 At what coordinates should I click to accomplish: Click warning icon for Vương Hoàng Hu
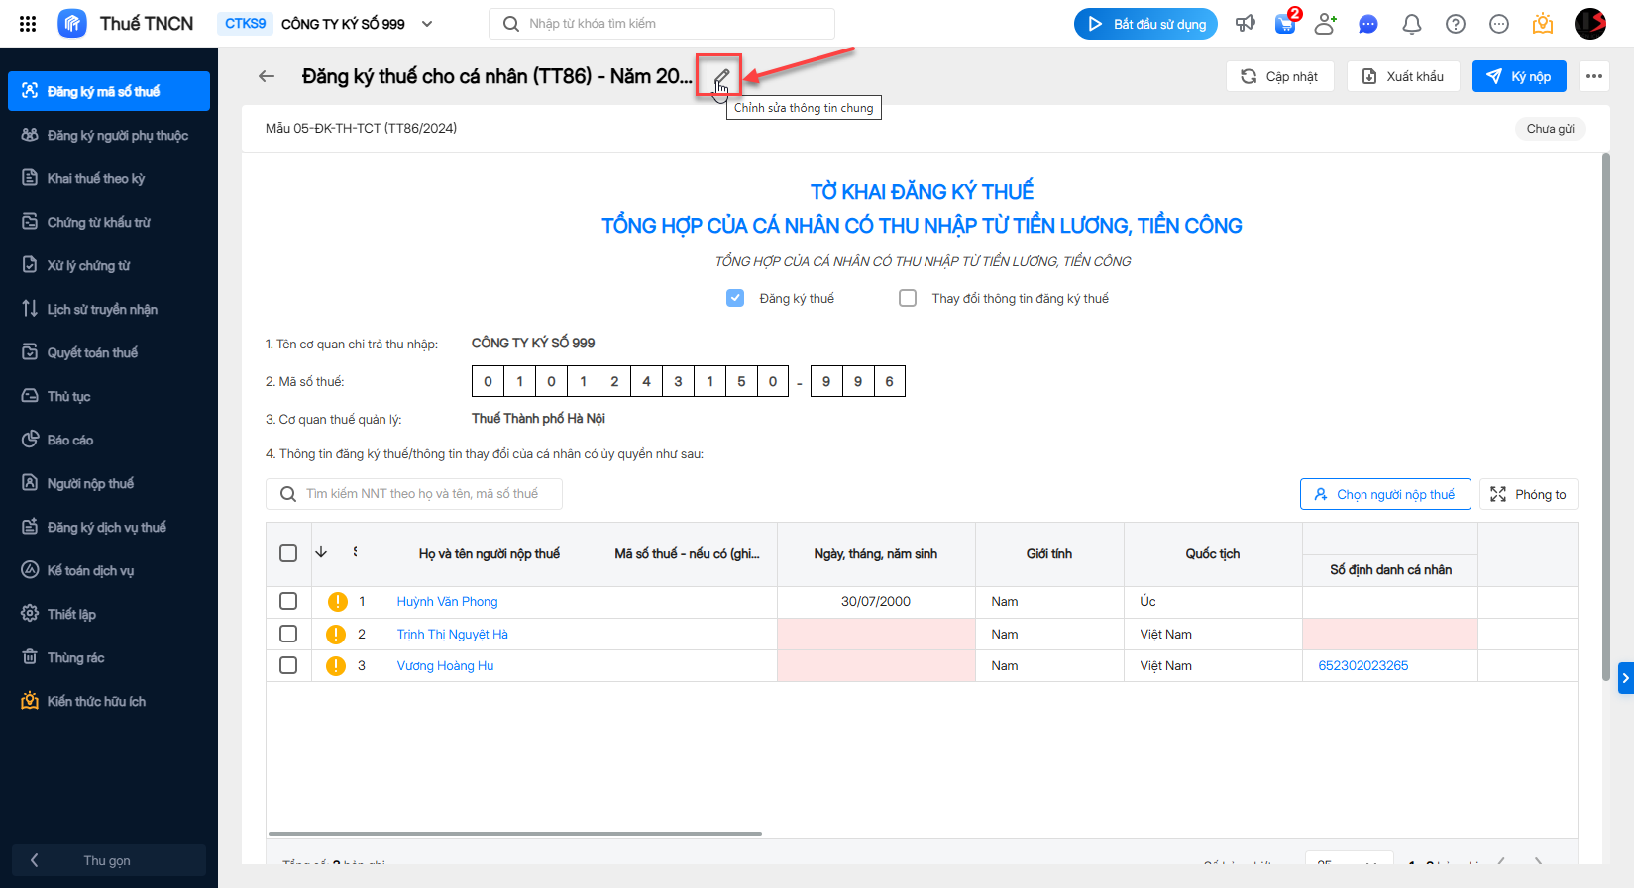coord(336,666)
